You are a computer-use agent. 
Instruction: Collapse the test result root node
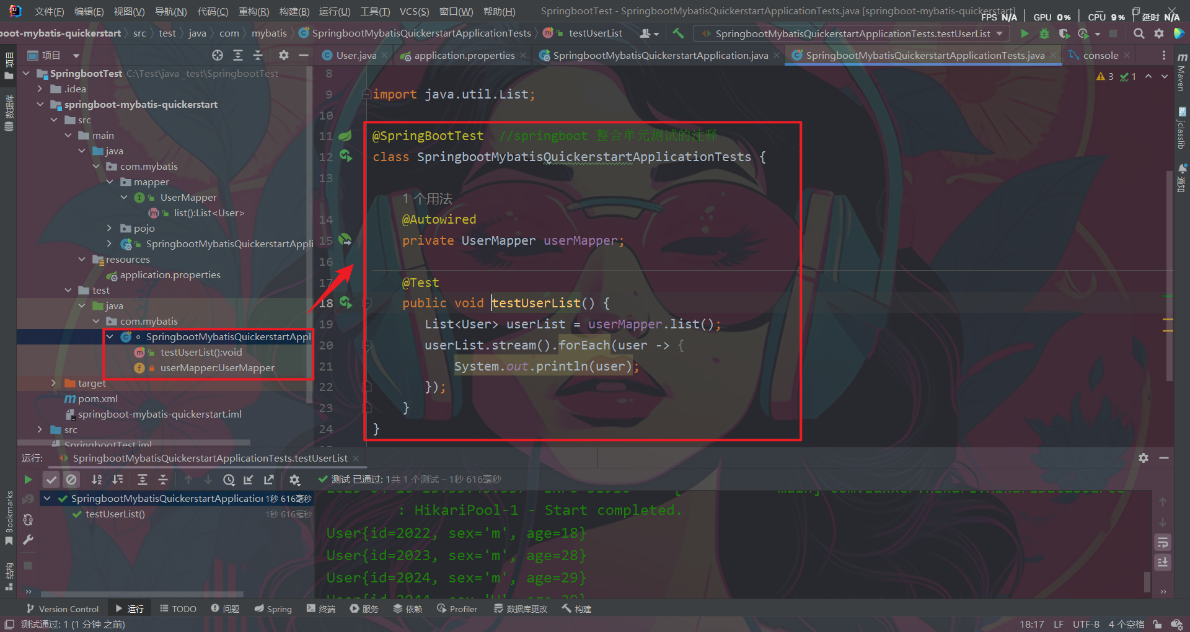(47, 498)
